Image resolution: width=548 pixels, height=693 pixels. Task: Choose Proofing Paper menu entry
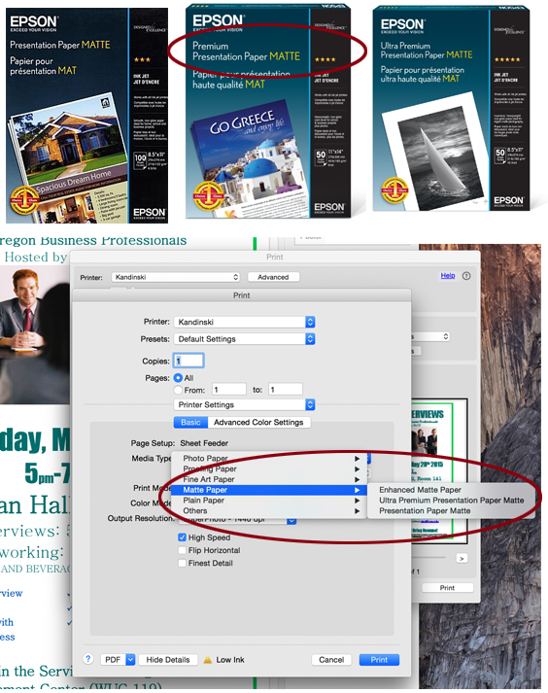[x=269, y=468]
